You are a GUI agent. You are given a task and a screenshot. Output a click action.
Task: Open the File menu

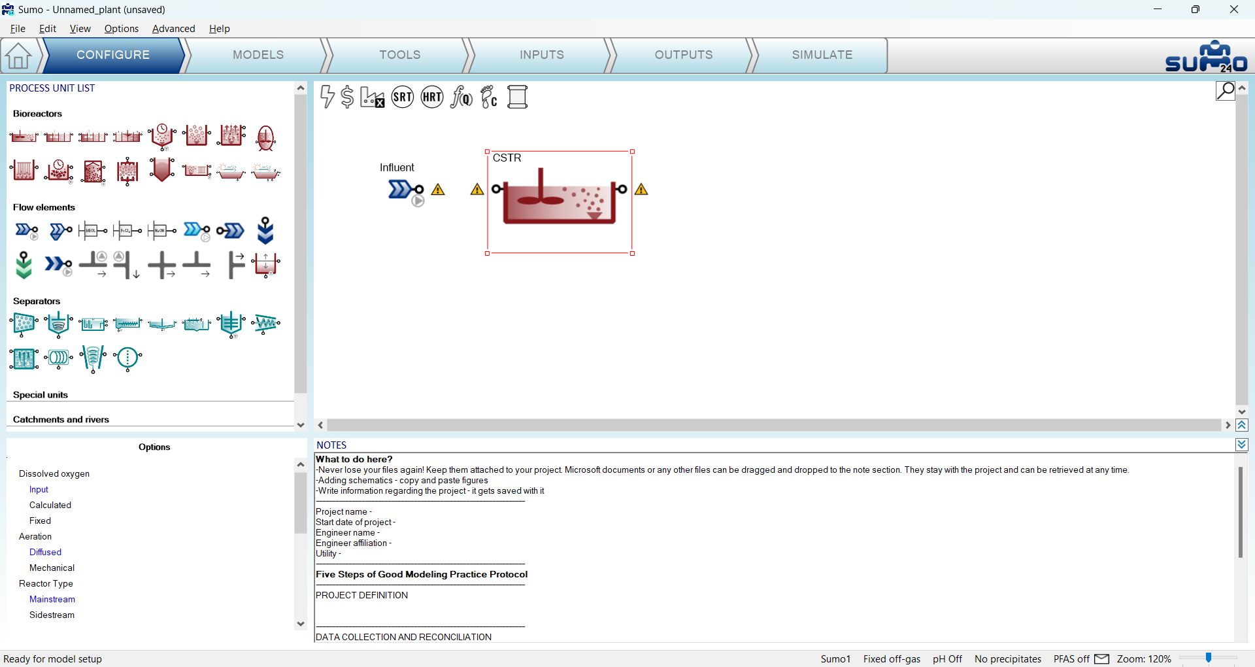(18, 29)
